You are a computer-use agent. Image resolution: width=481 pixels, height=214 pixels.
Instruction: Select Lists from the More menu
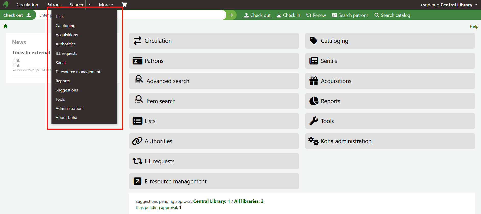[84, 16]
